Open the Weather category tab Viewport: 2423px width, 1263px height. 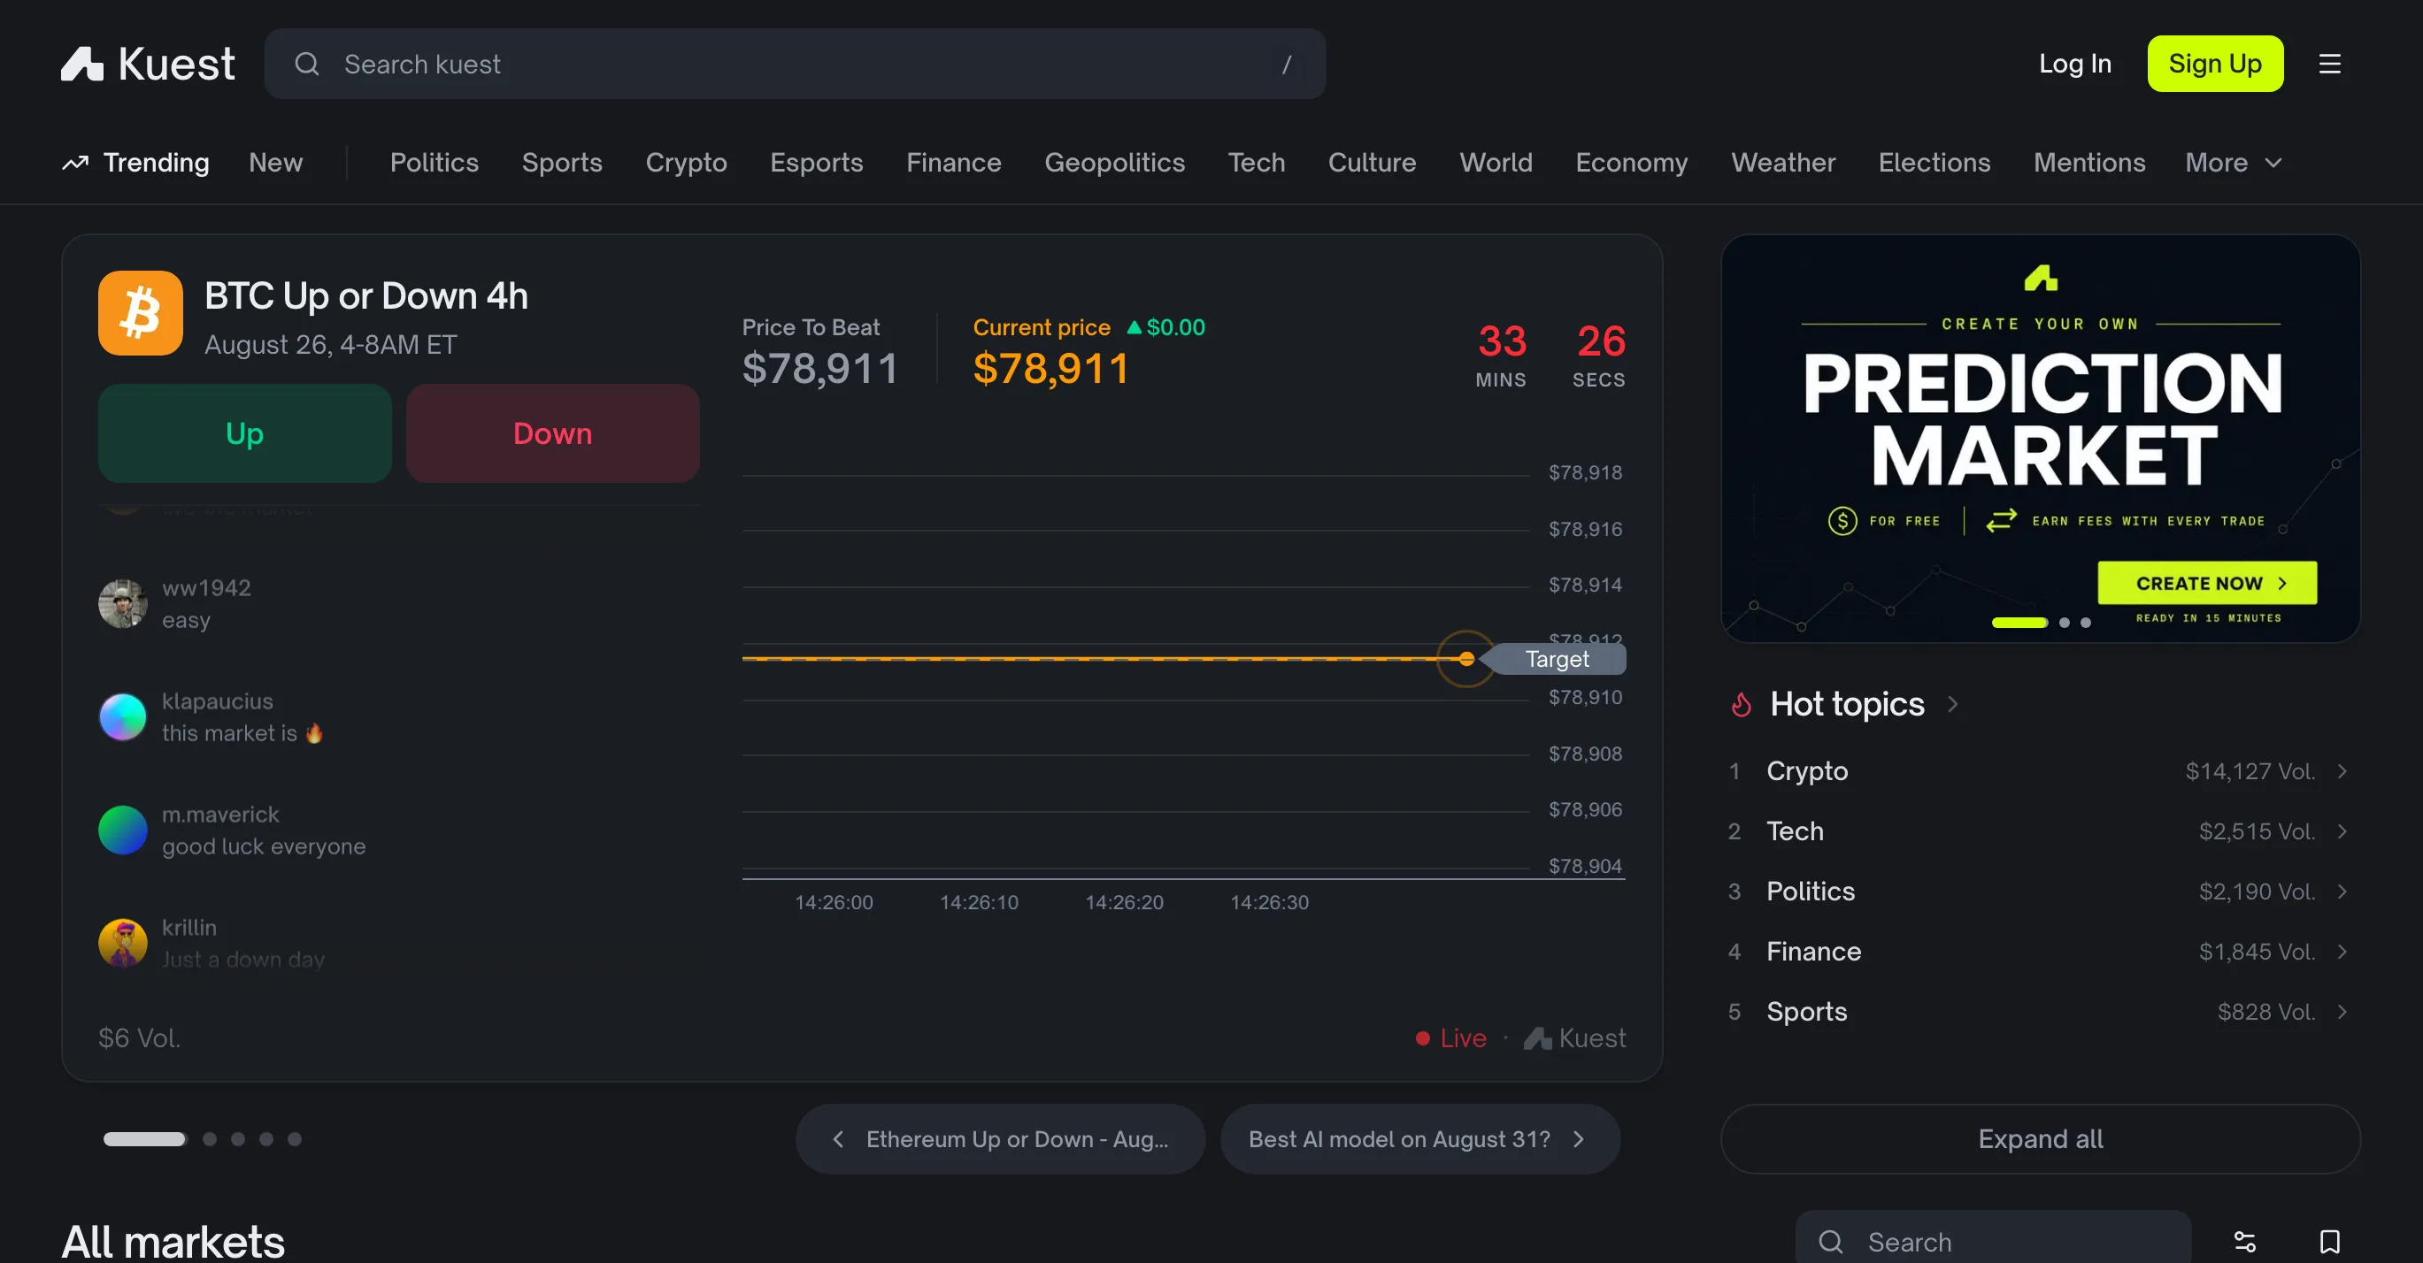tap(1783, 163)
